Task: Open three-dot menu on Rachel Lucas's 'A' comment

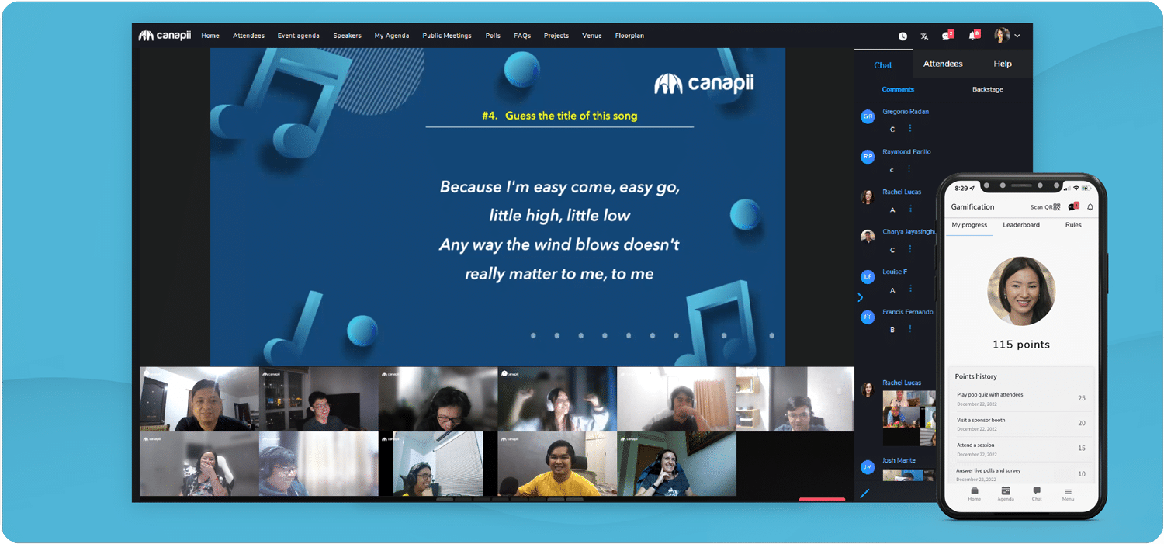Action: 910,210
